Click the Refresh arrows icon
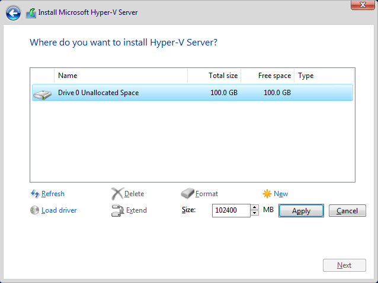378x283 pixels. (x=34, y=194)
